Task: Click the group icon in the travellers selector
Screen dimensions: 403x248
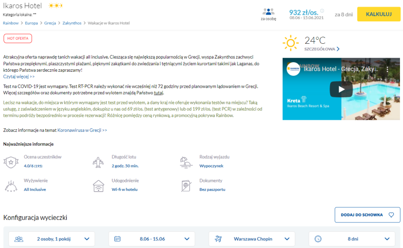Action: click(x=19, y=239)
